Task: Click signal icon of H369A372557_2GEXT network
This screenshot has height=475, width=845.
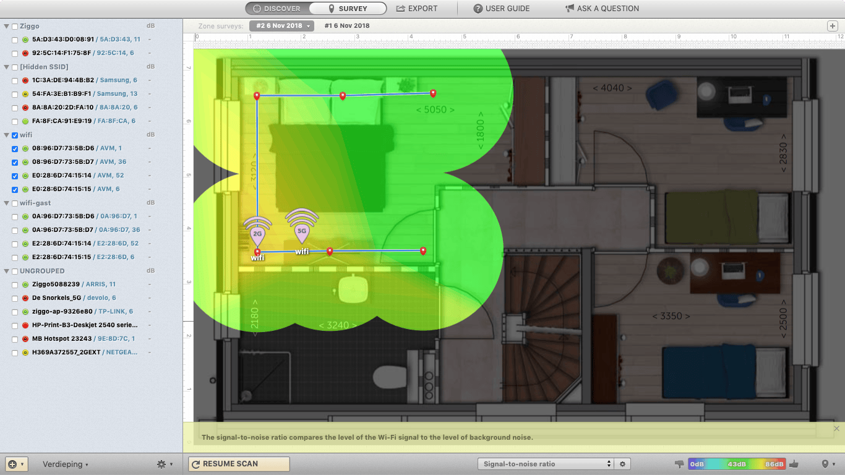Action: (25, 353)
